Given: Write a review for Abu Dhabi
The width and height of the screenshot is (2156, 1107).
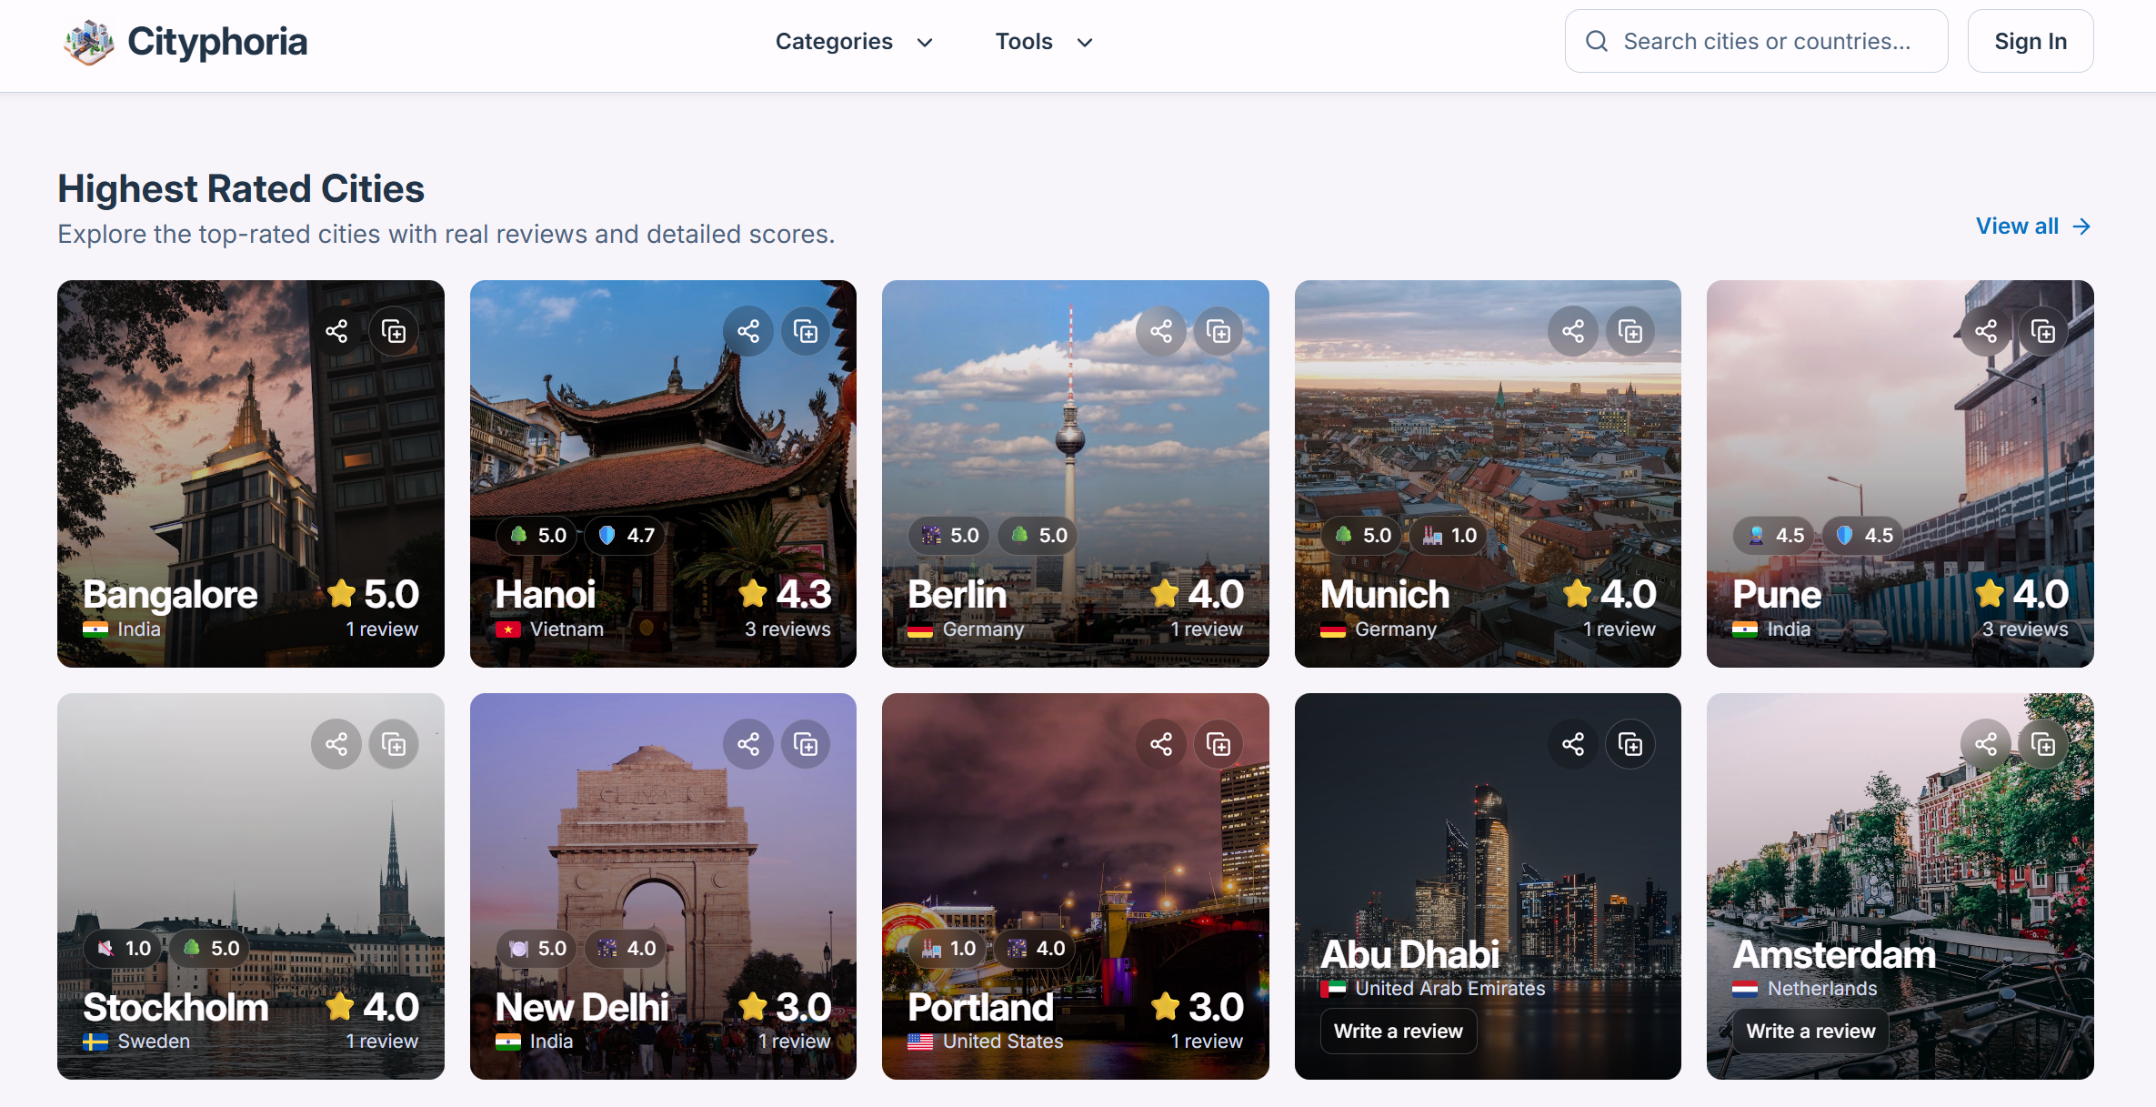Looking at the screenshot, I should point(1398,1031).
